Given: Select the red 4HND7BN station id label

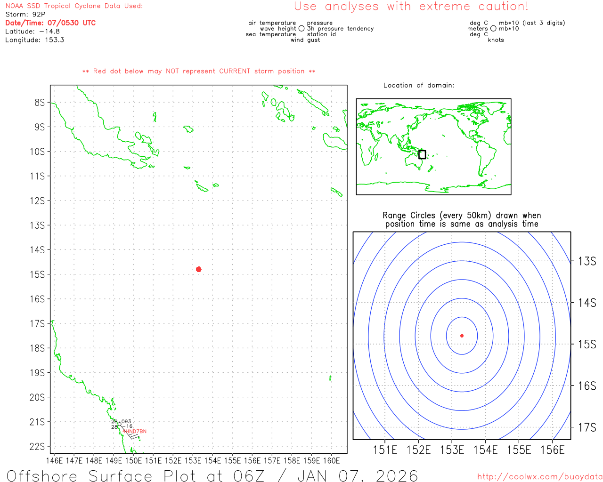Looking at the screenshot, I should click(x=135, y=431).
